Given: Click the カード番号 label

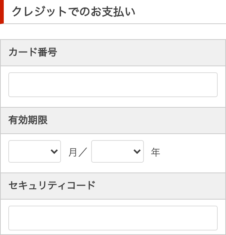Looking at the screenshot, I should [32, 52].
